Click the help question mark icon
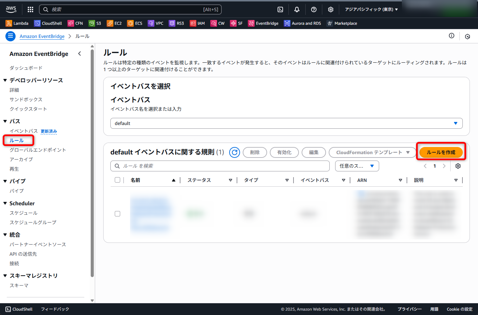The image size is (478, 315). pyautogui.click(x=314, y=9)
